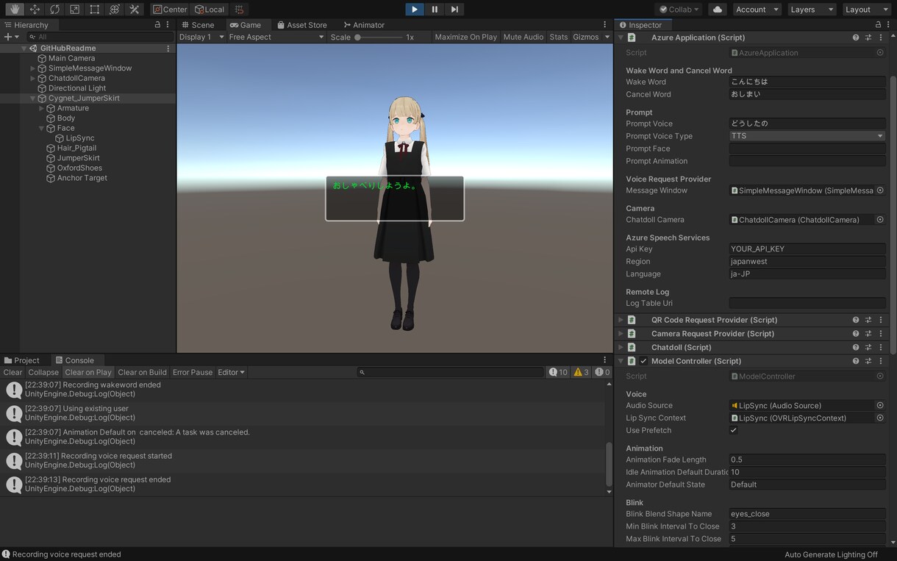
Task: Open object picker for Message Window
Action: (880, 190)
